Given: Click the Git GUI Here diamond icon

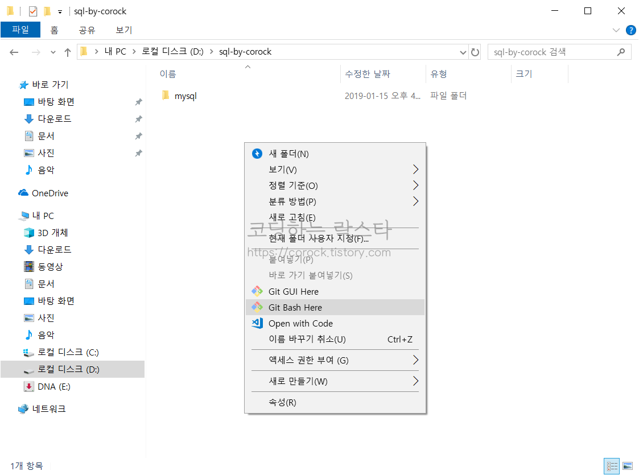Looking at the screenshot, I should coord(258,291).
